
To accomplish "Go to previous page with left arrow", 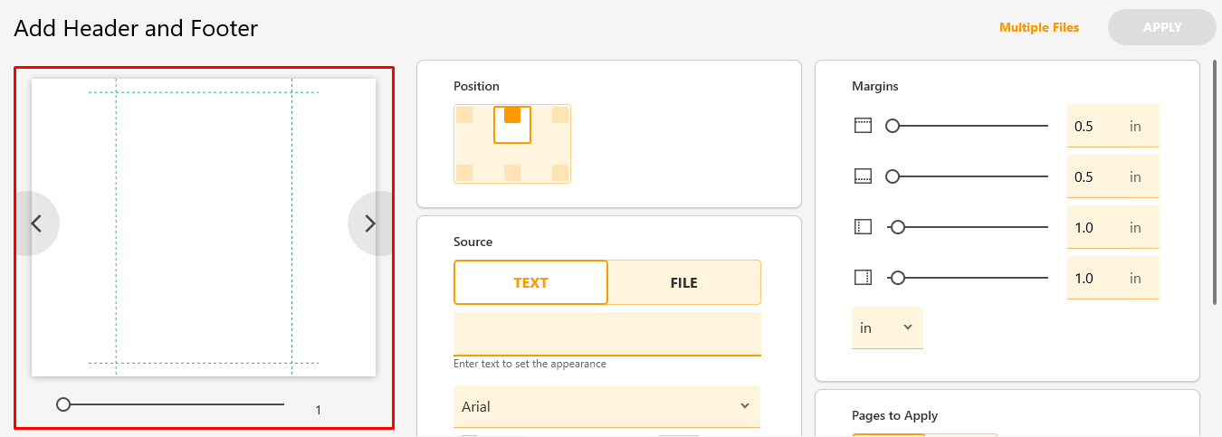I will tap(36, 223).
